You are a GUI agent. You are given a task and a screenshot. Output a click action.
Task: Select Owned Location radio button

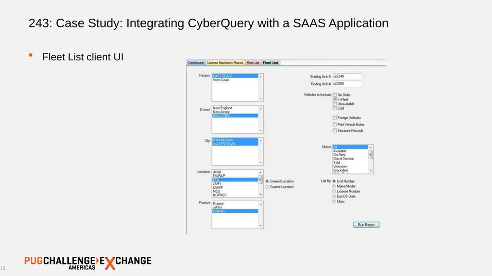point(267,181)
